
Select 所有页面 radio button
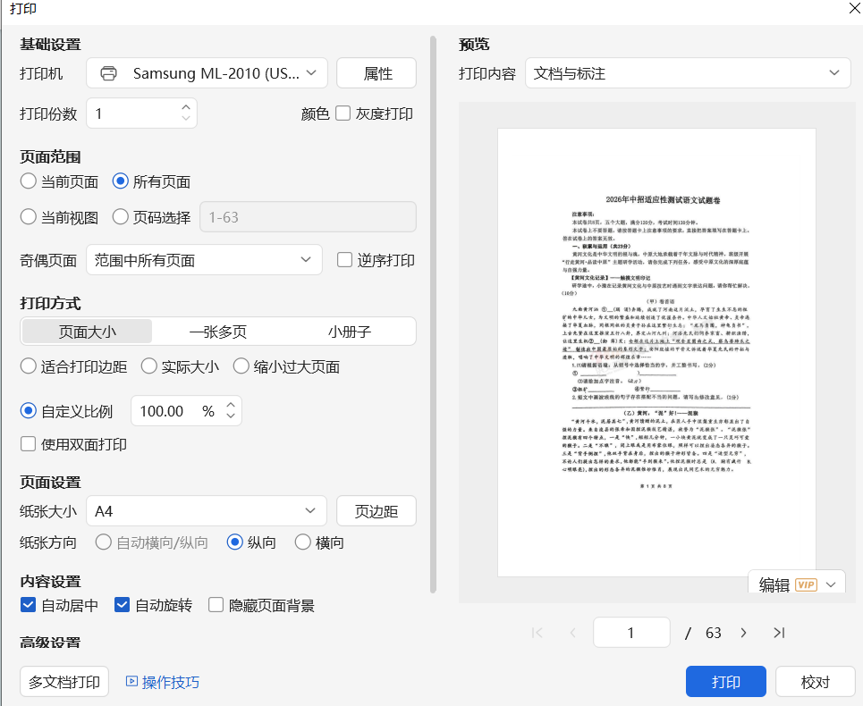(x=121, y=181)
